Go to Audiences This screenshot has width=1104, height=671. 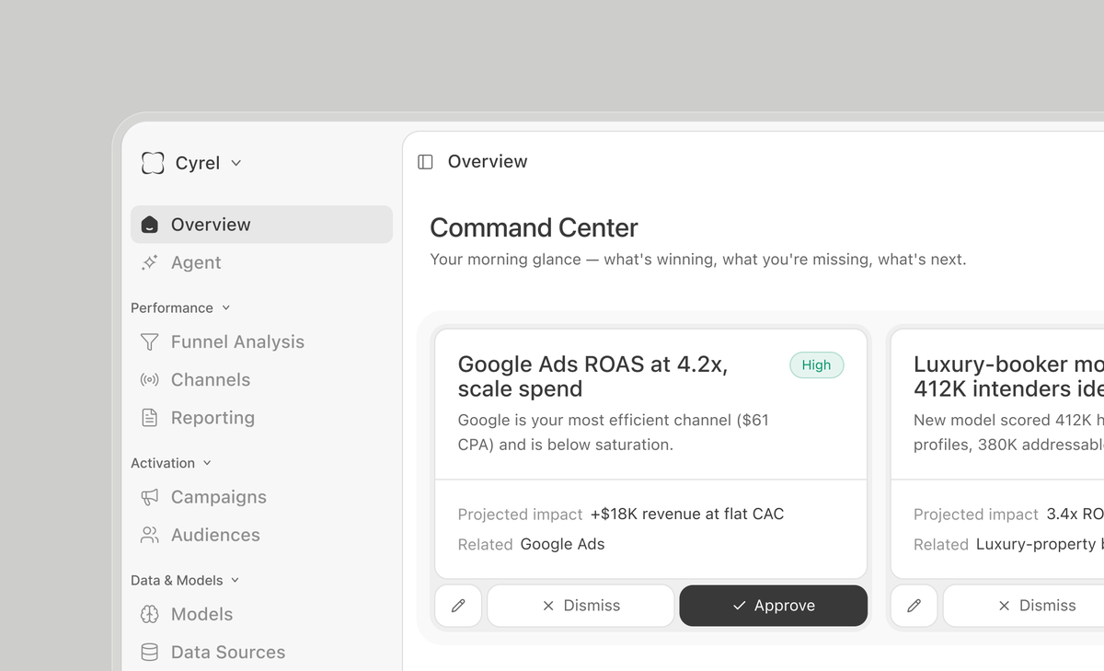(x=261, y=535)
